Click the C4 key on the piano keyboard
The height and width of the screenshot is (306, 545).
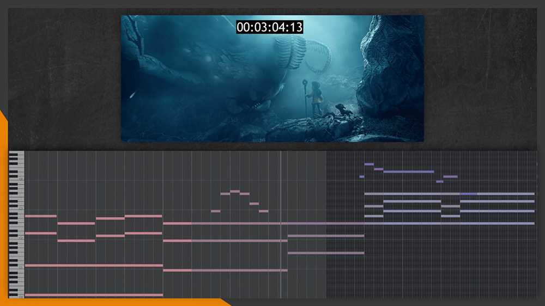coord(16,179)
